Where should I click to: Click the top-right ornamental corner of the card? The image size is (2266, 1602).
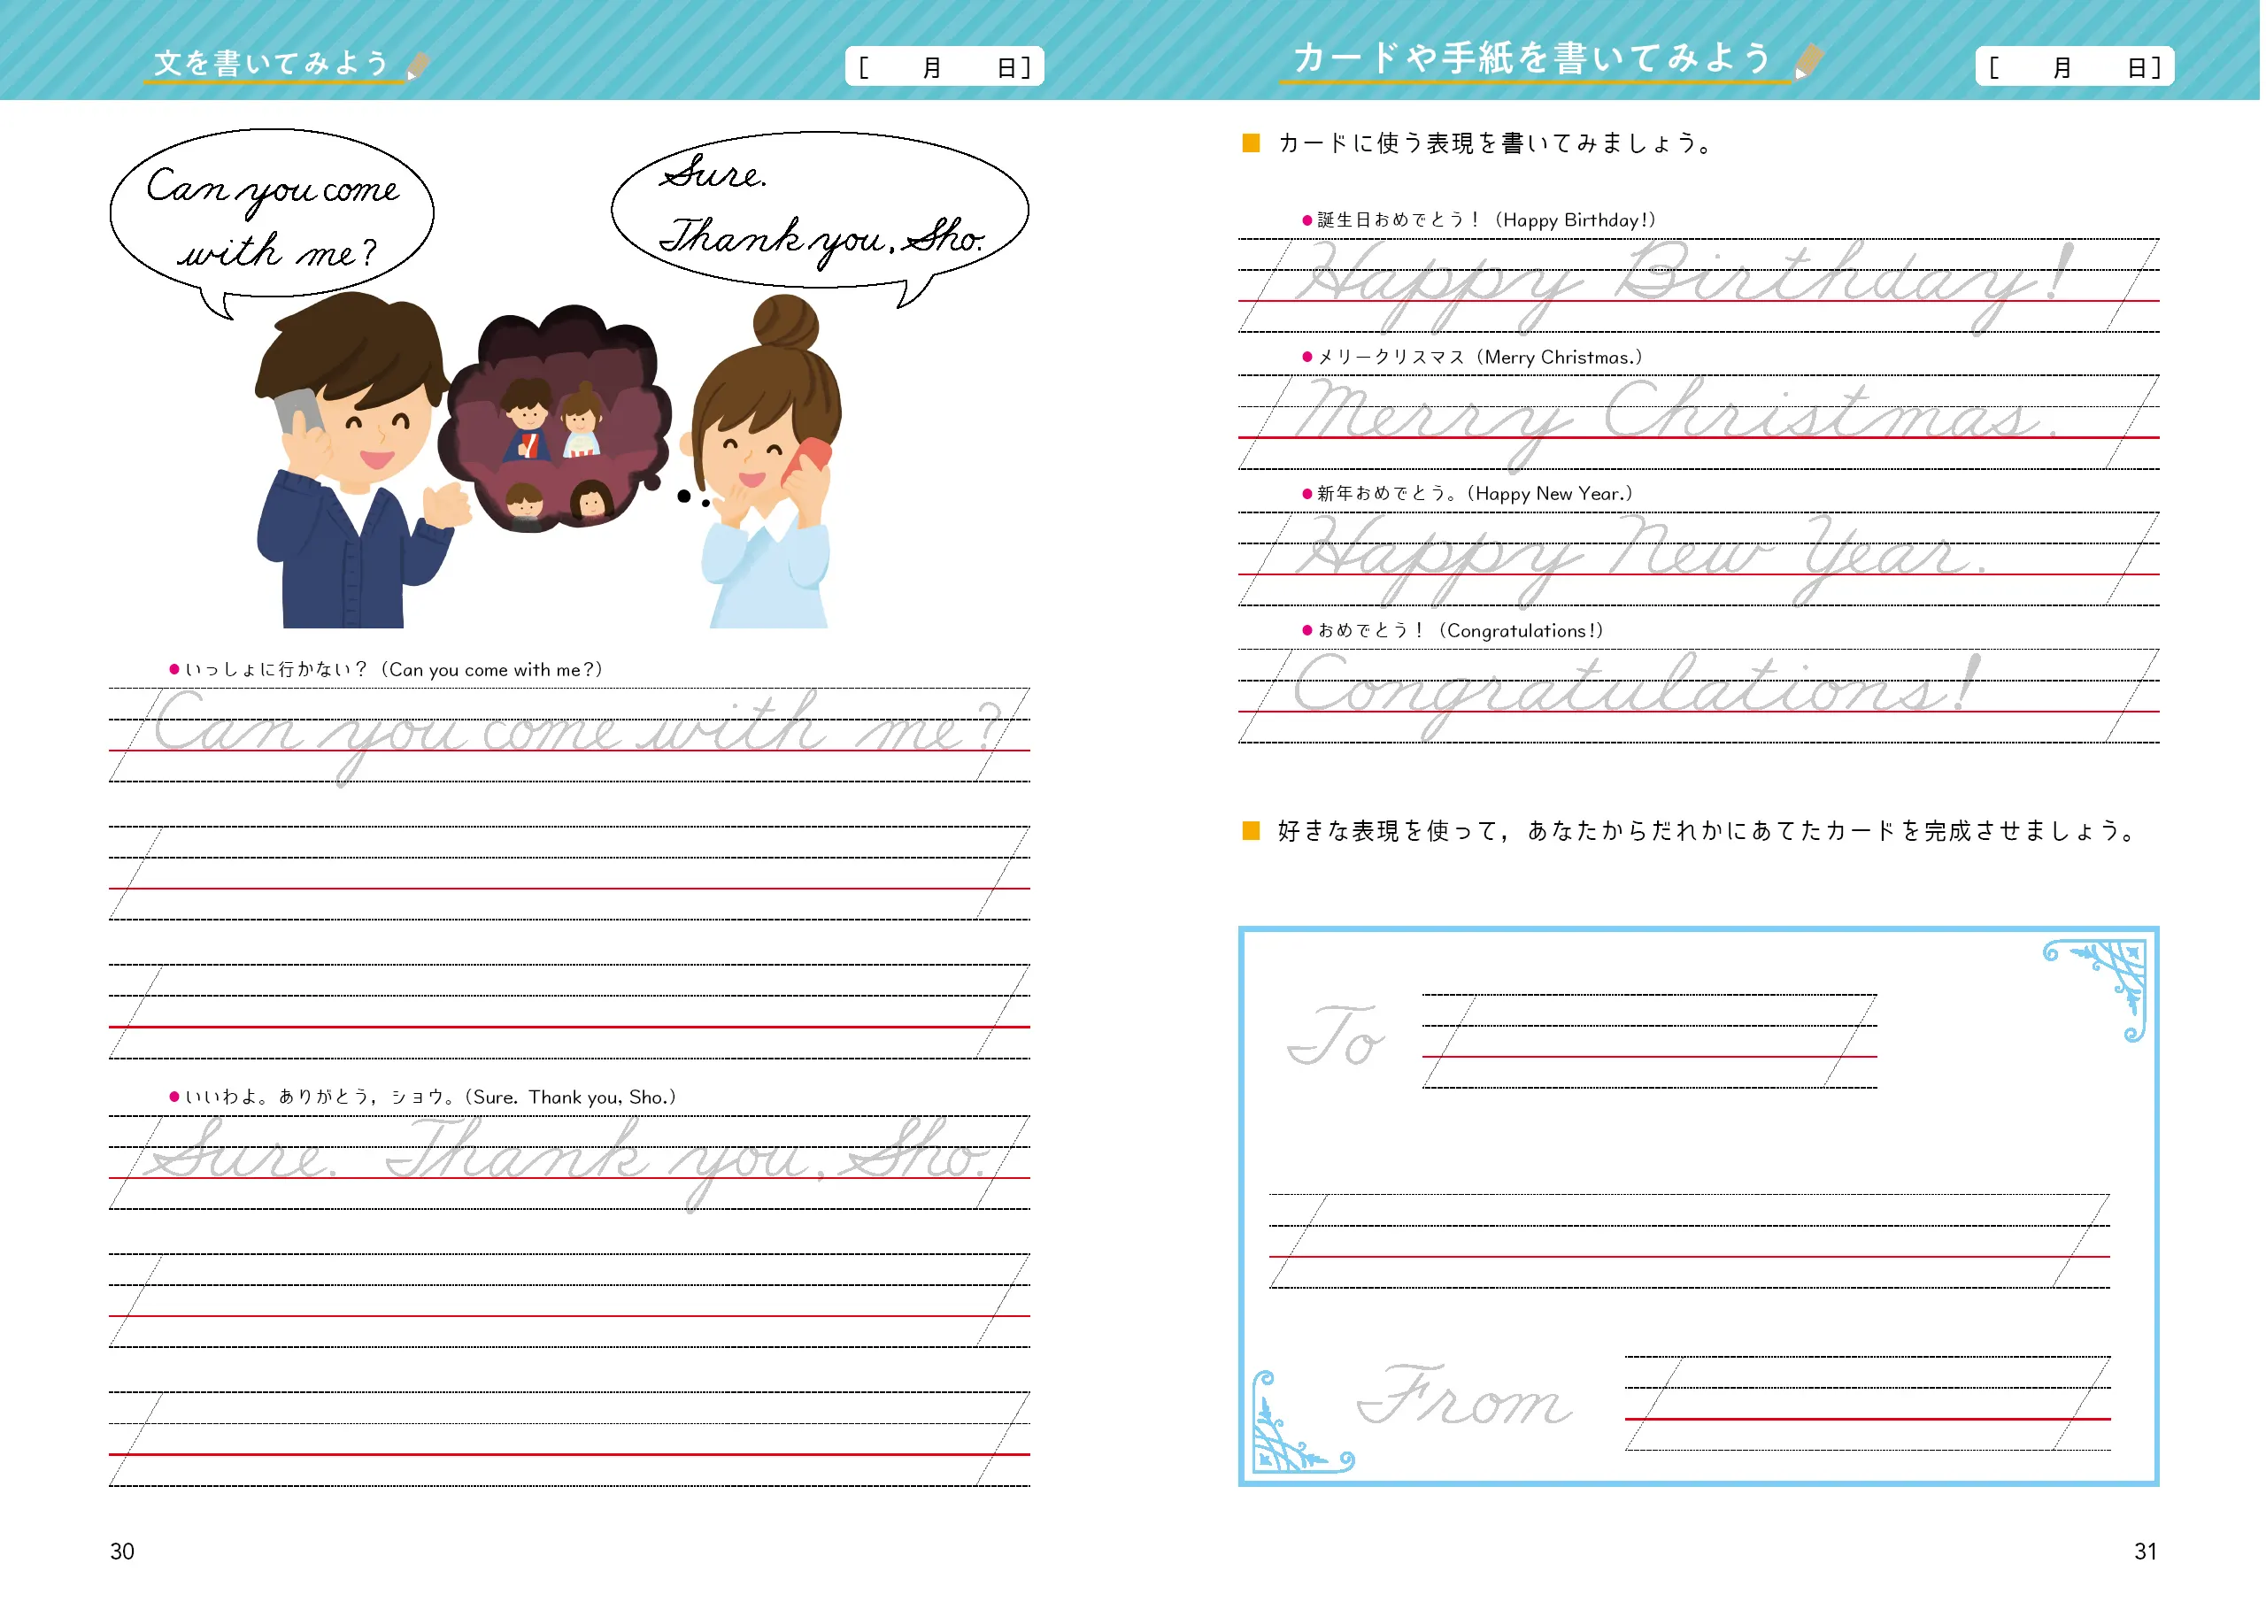click(2094, 990)
